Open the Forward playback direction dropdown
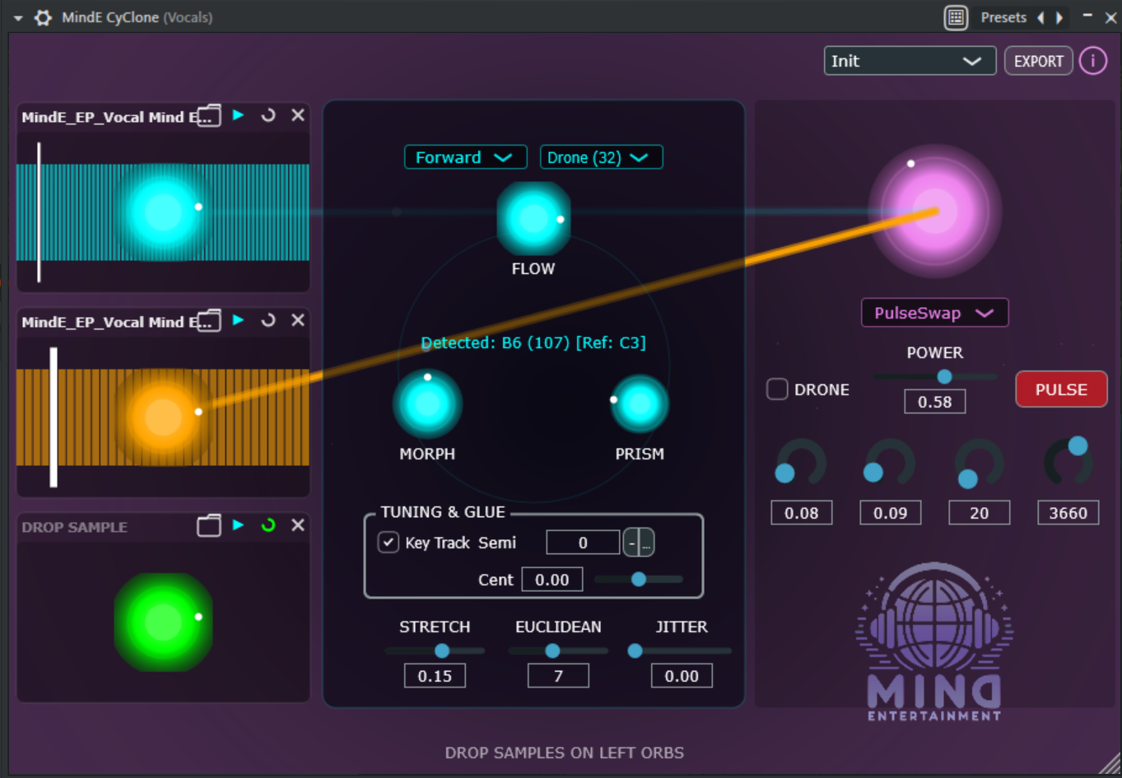Screen dimensions: 1122x778 pos(464,157)
